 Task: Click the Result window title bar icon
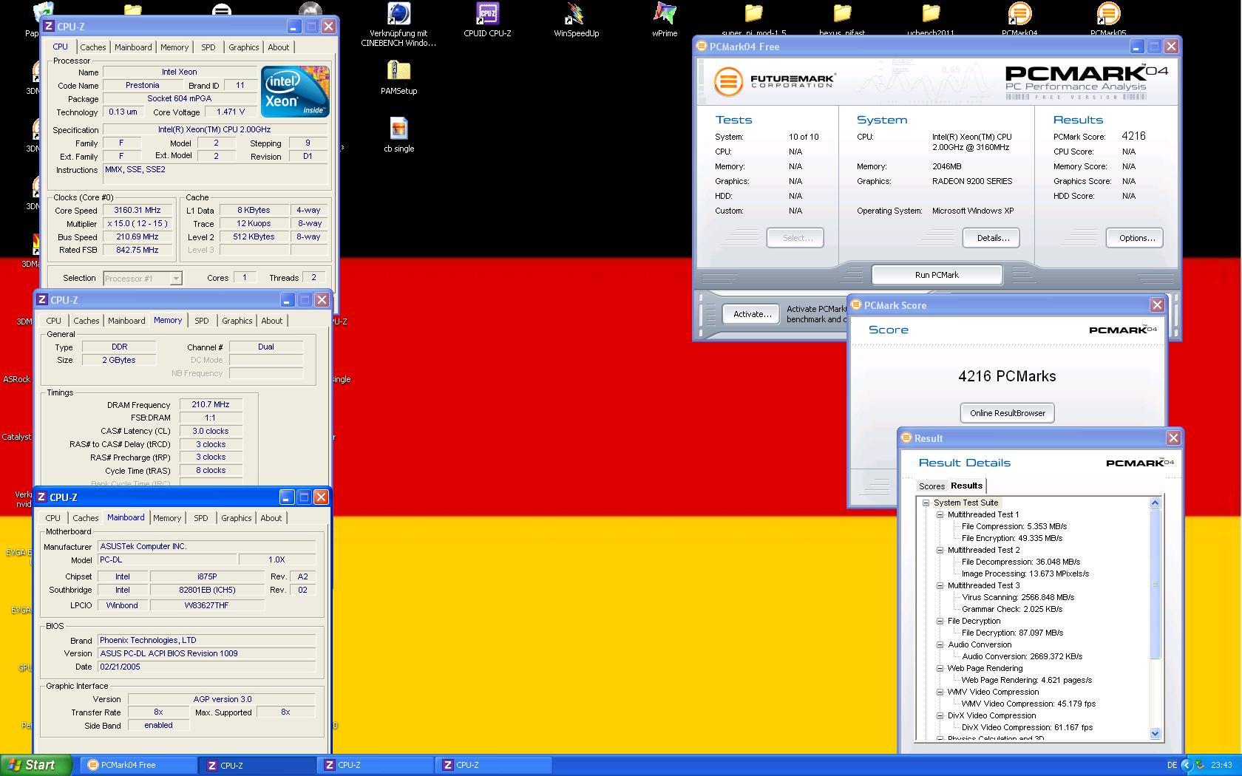[x=906, y=438]
